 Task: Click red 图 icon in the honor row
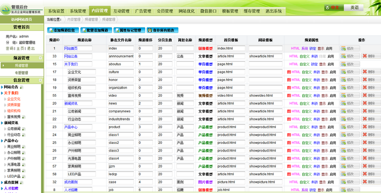289,80
